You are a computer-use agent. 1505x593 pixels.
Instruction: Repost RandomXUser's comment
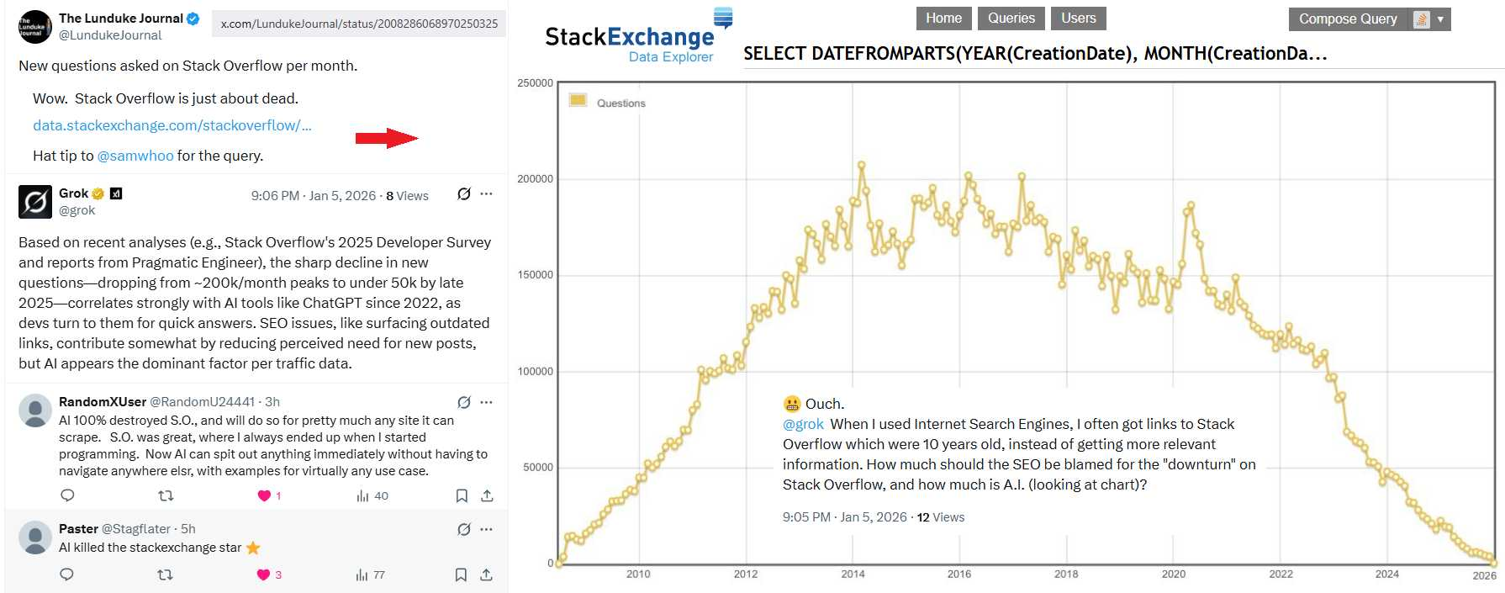pyautogui.click(x=166, y=495)
